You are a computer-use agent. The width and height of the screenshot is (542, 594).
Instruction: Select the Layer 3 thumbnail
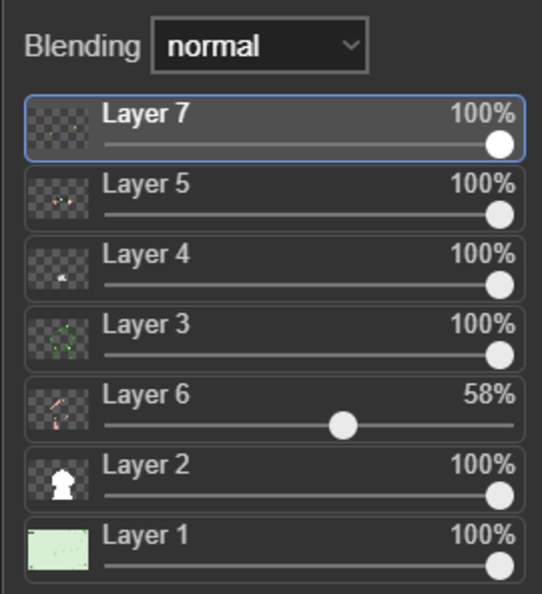pyautogui.click(x=58, y=339)
